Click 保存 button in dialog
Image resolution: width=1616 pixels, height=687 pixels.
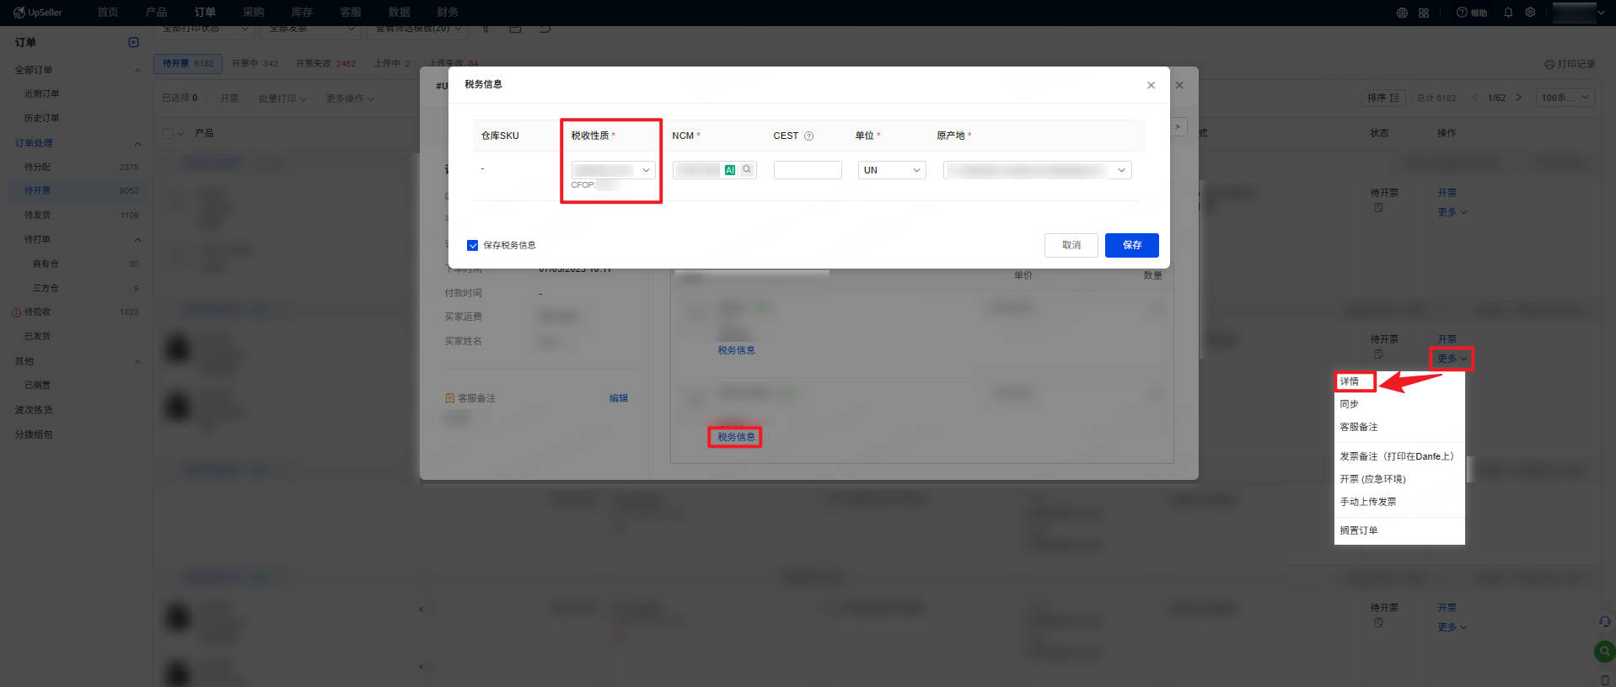1132,245
